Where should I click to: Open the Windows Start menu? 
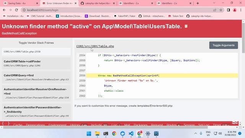[x=89, y=133]
